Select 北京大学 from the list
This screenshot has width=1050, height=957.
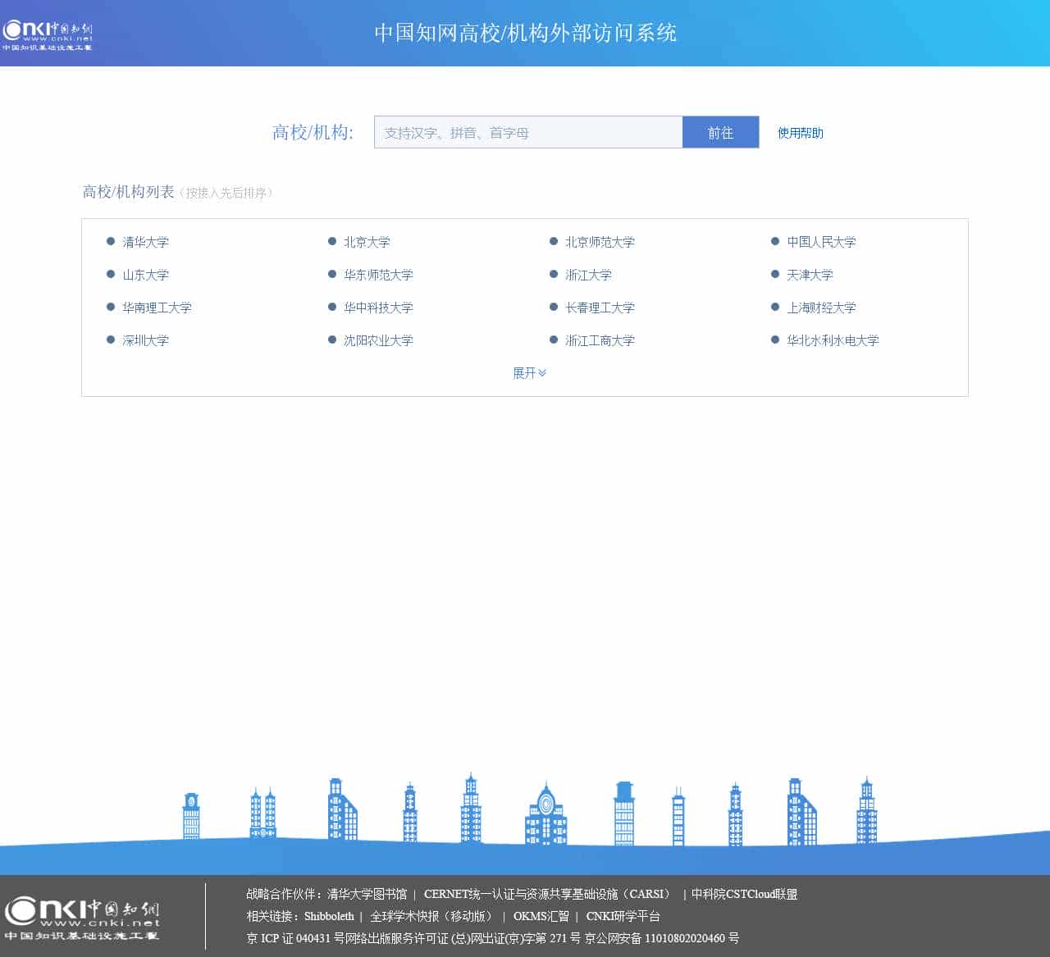pos(367,242)
